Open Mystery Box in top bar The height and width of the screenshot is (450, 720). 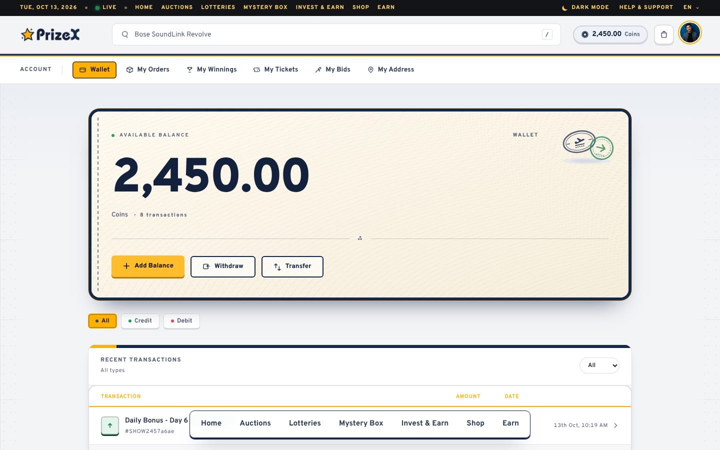click(x=265, y=7)
